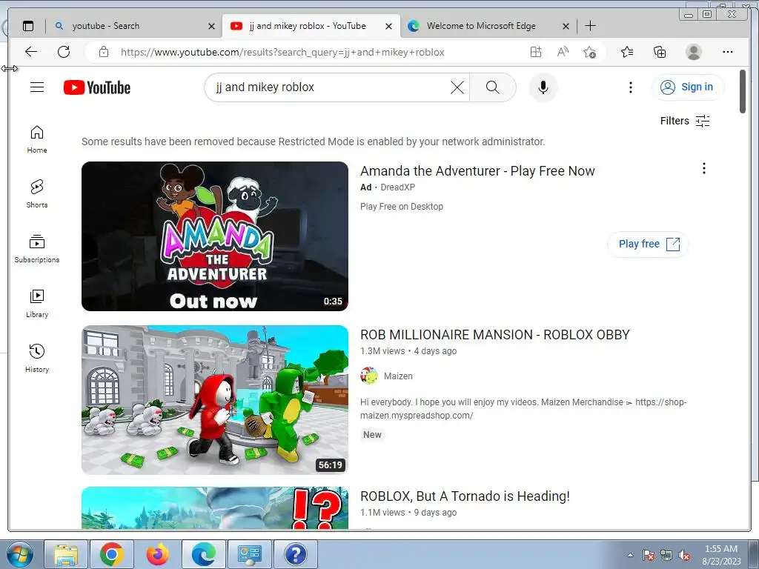Open Home in YouTube sidebar
759x569 pixels.
tap(37, 139)
